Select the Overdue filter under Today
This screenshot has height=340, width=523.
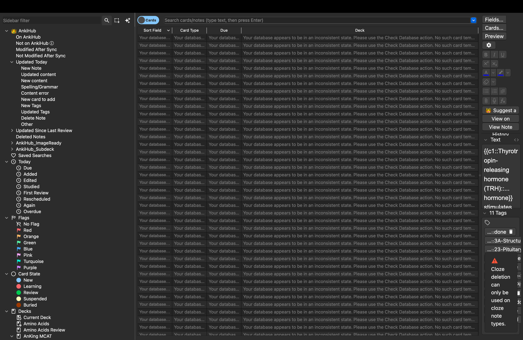pyautogui.click(x=32, y=212)
